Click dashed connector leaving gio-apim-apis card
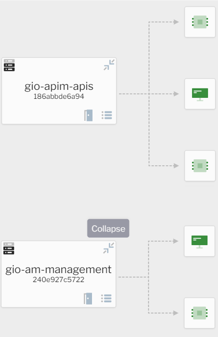 pos(133,94)
